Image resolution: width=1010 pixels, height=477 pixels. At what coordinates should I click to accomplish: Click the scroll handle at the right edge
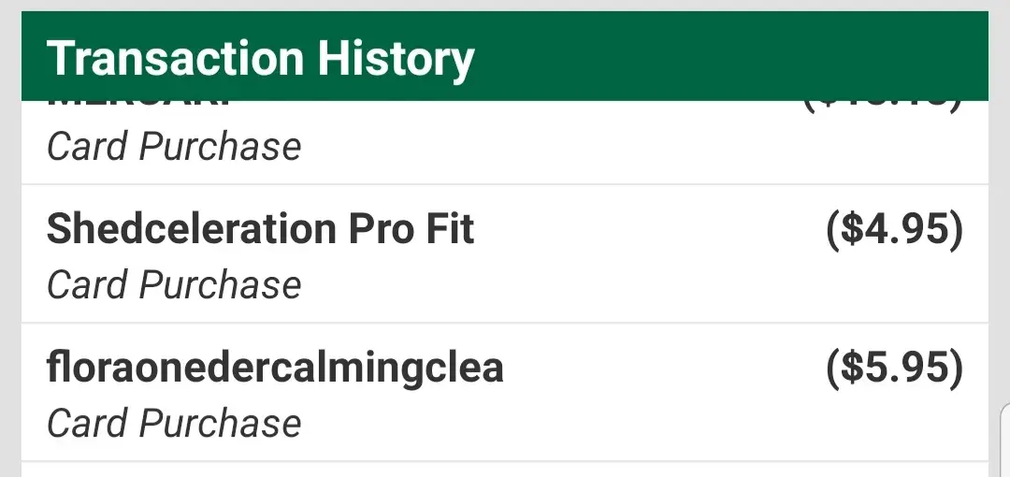point(1003,440)
